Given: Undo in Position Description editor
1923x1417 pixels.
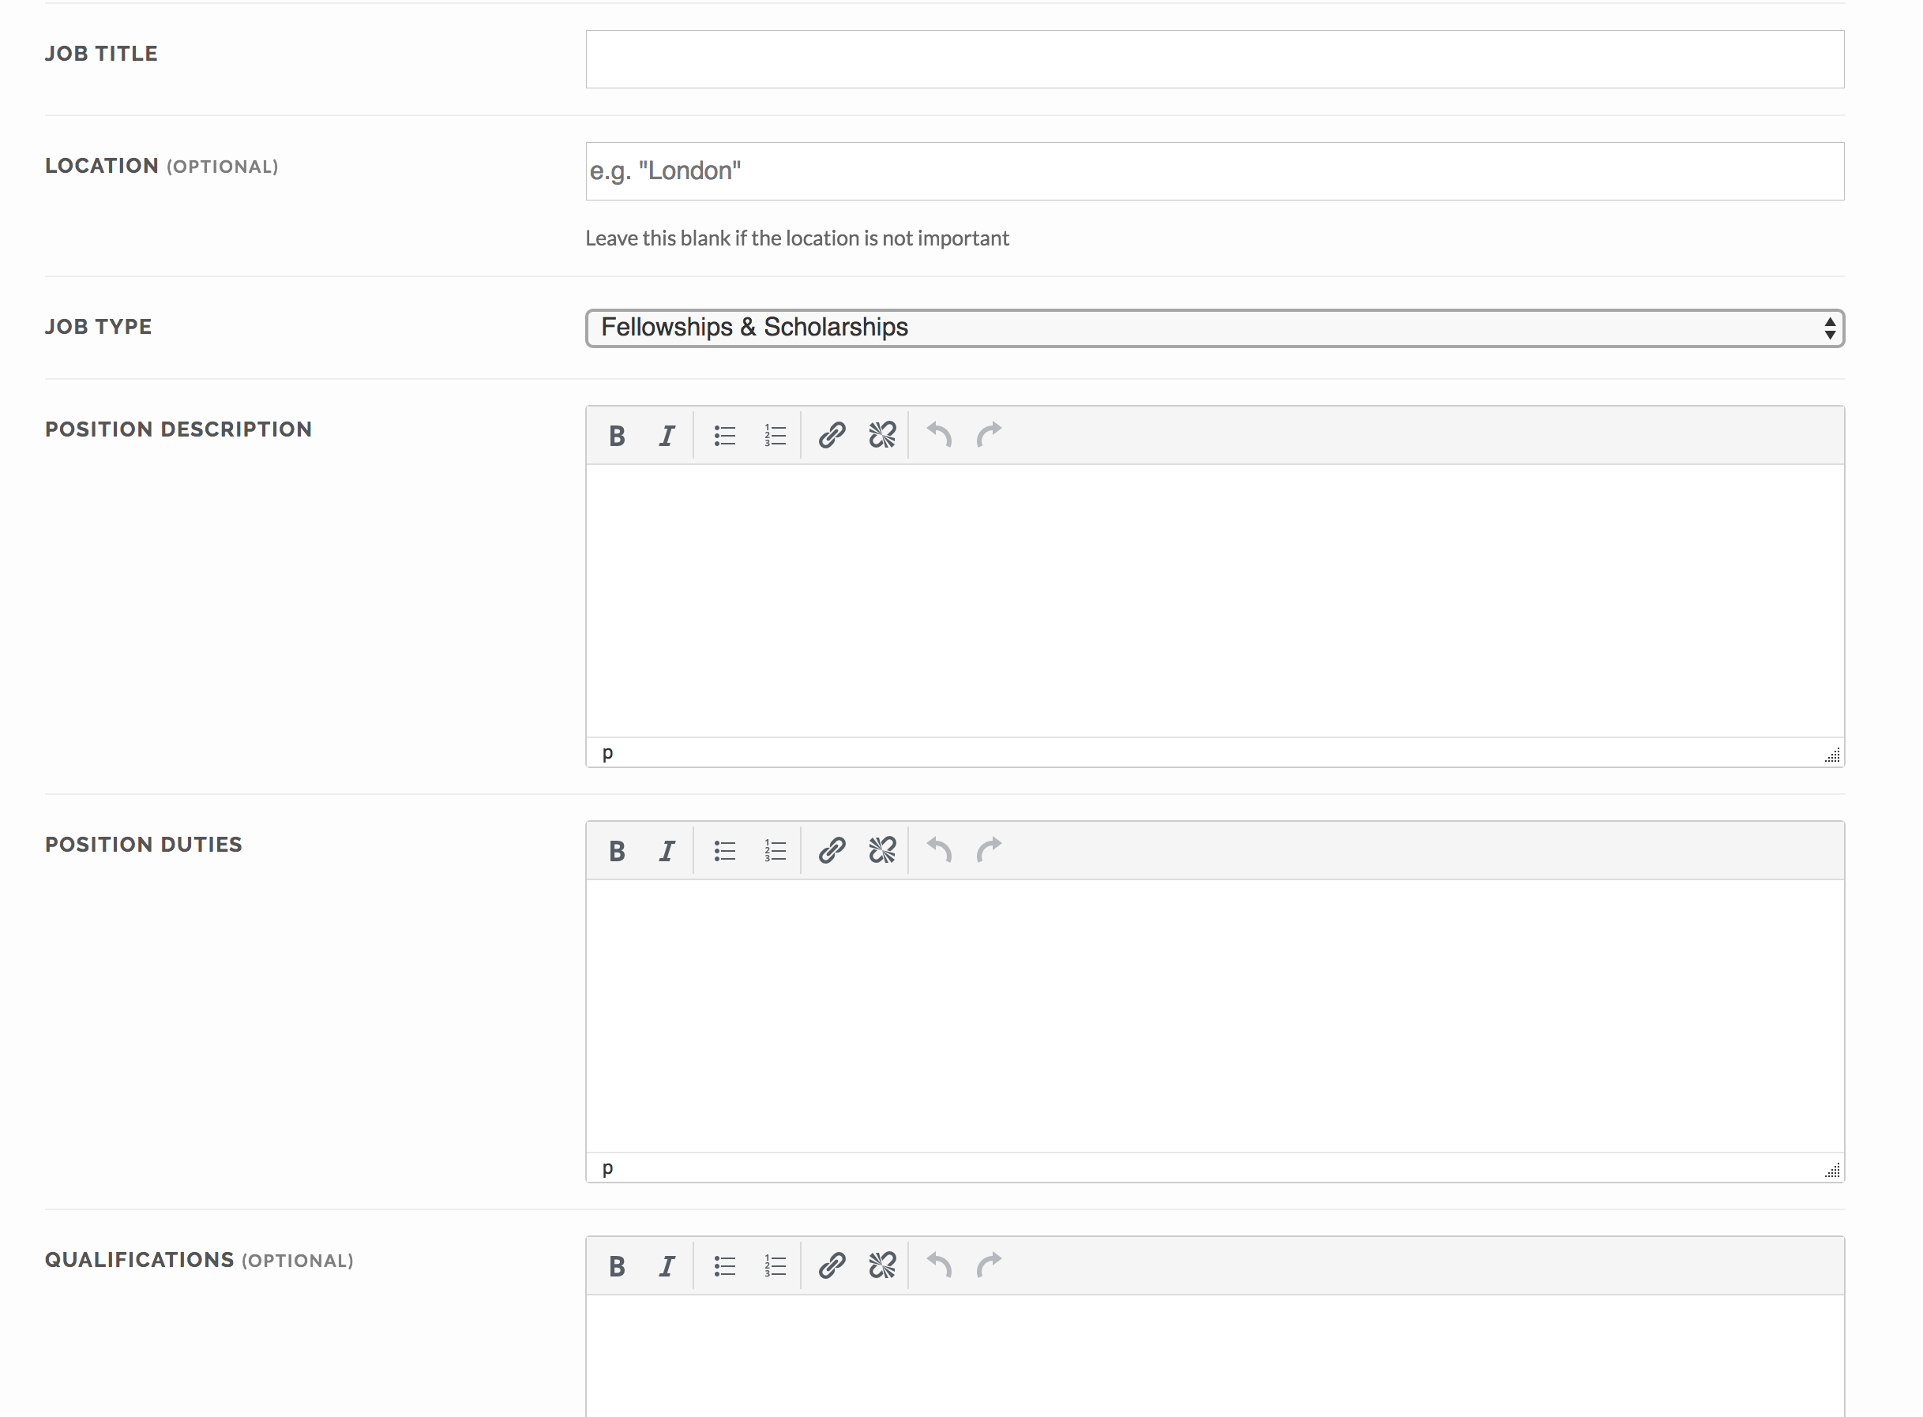Looking at the screenshot, I should point(939,436).
